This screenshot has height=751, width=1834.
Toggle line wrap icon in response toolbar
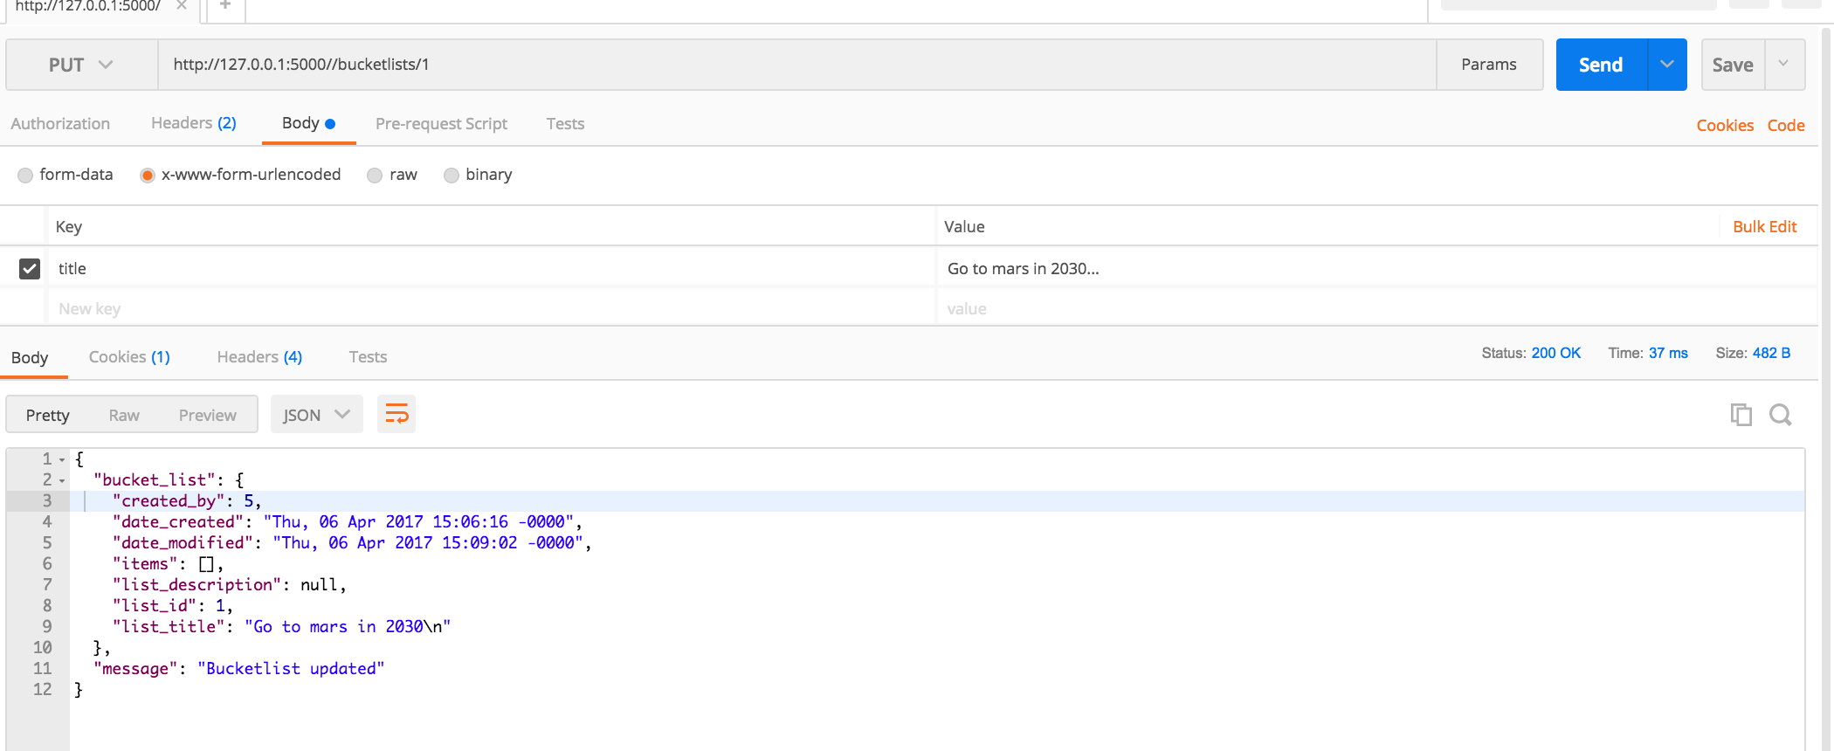click(x=396, y=414)
